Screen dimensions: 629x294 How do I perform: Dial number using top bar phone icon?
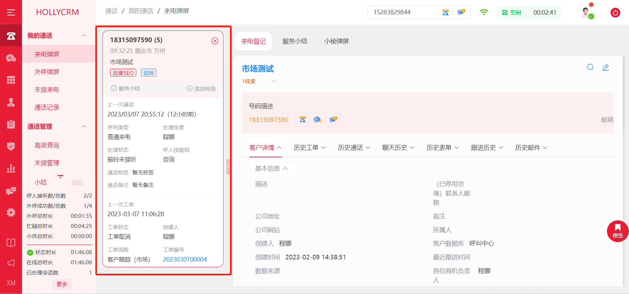pos(445,12)
